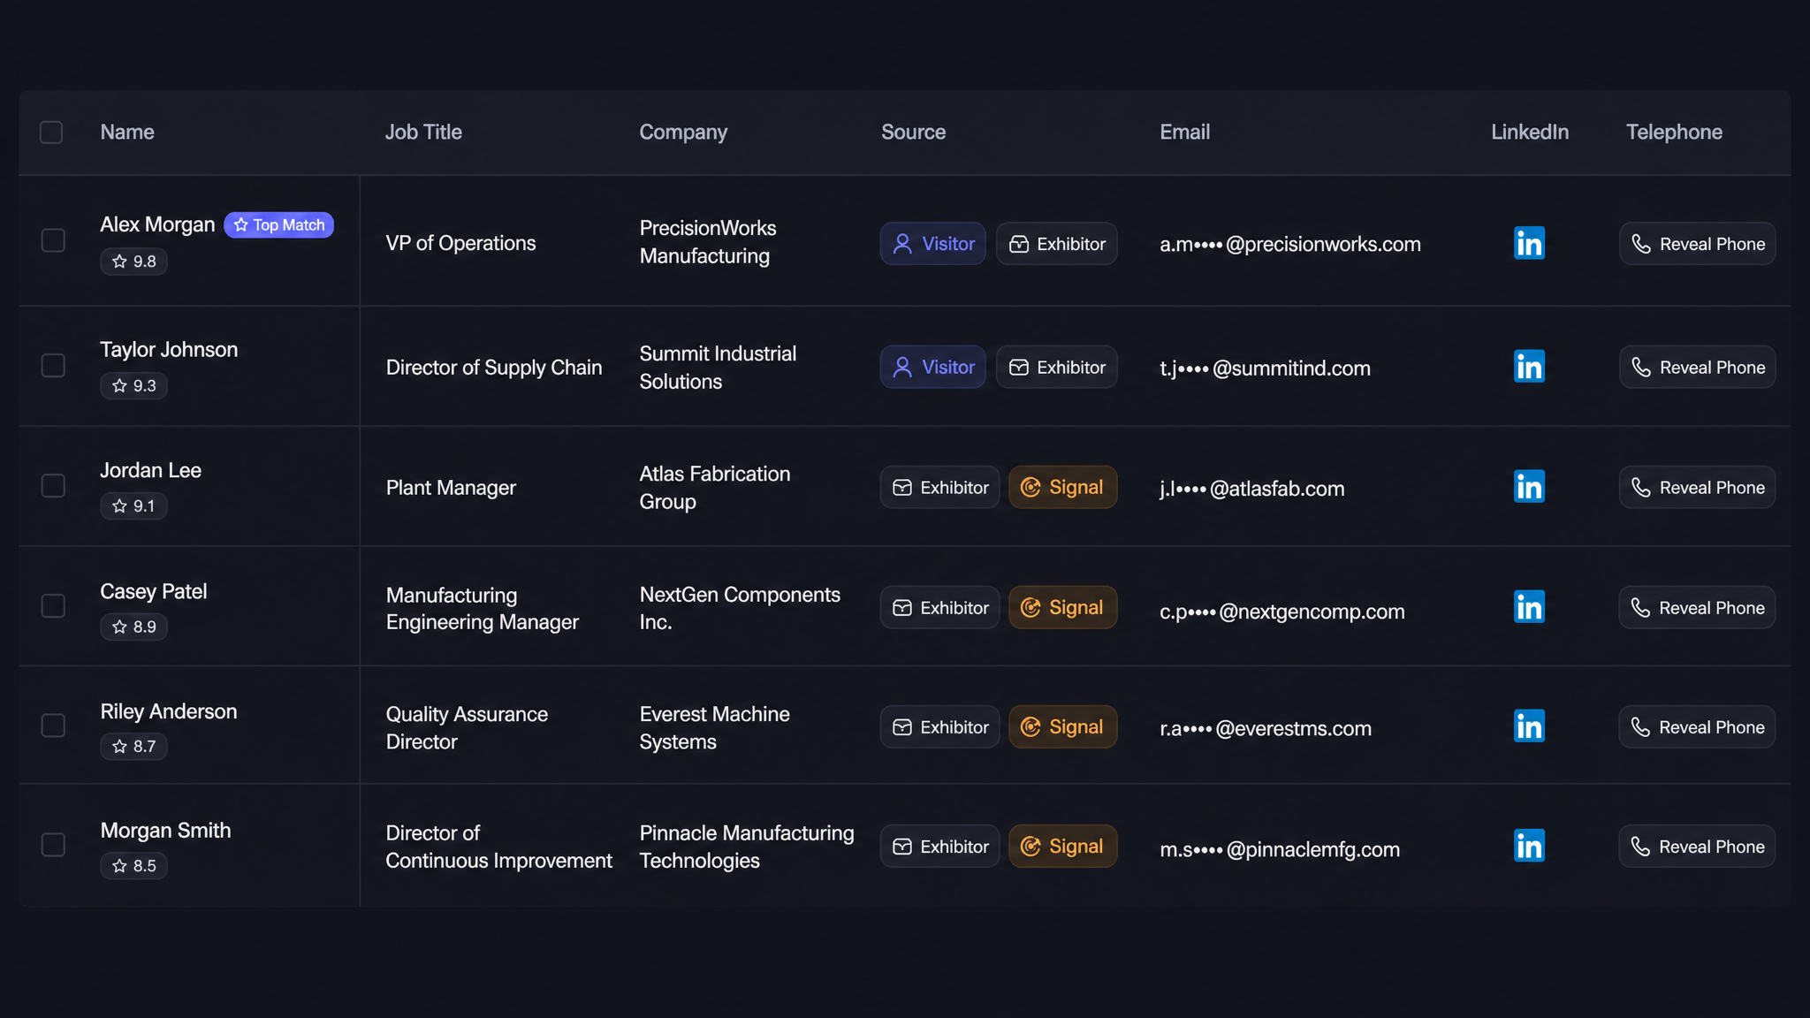Click the 8.5 star rating for Morgan Smith
Viewport: 1810px width, 1018px height.
click(x=133, y=865)
